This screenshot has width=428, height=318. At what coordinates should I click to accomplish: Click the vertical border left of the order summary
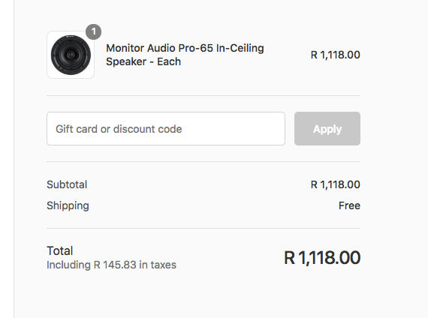(14, 159)
